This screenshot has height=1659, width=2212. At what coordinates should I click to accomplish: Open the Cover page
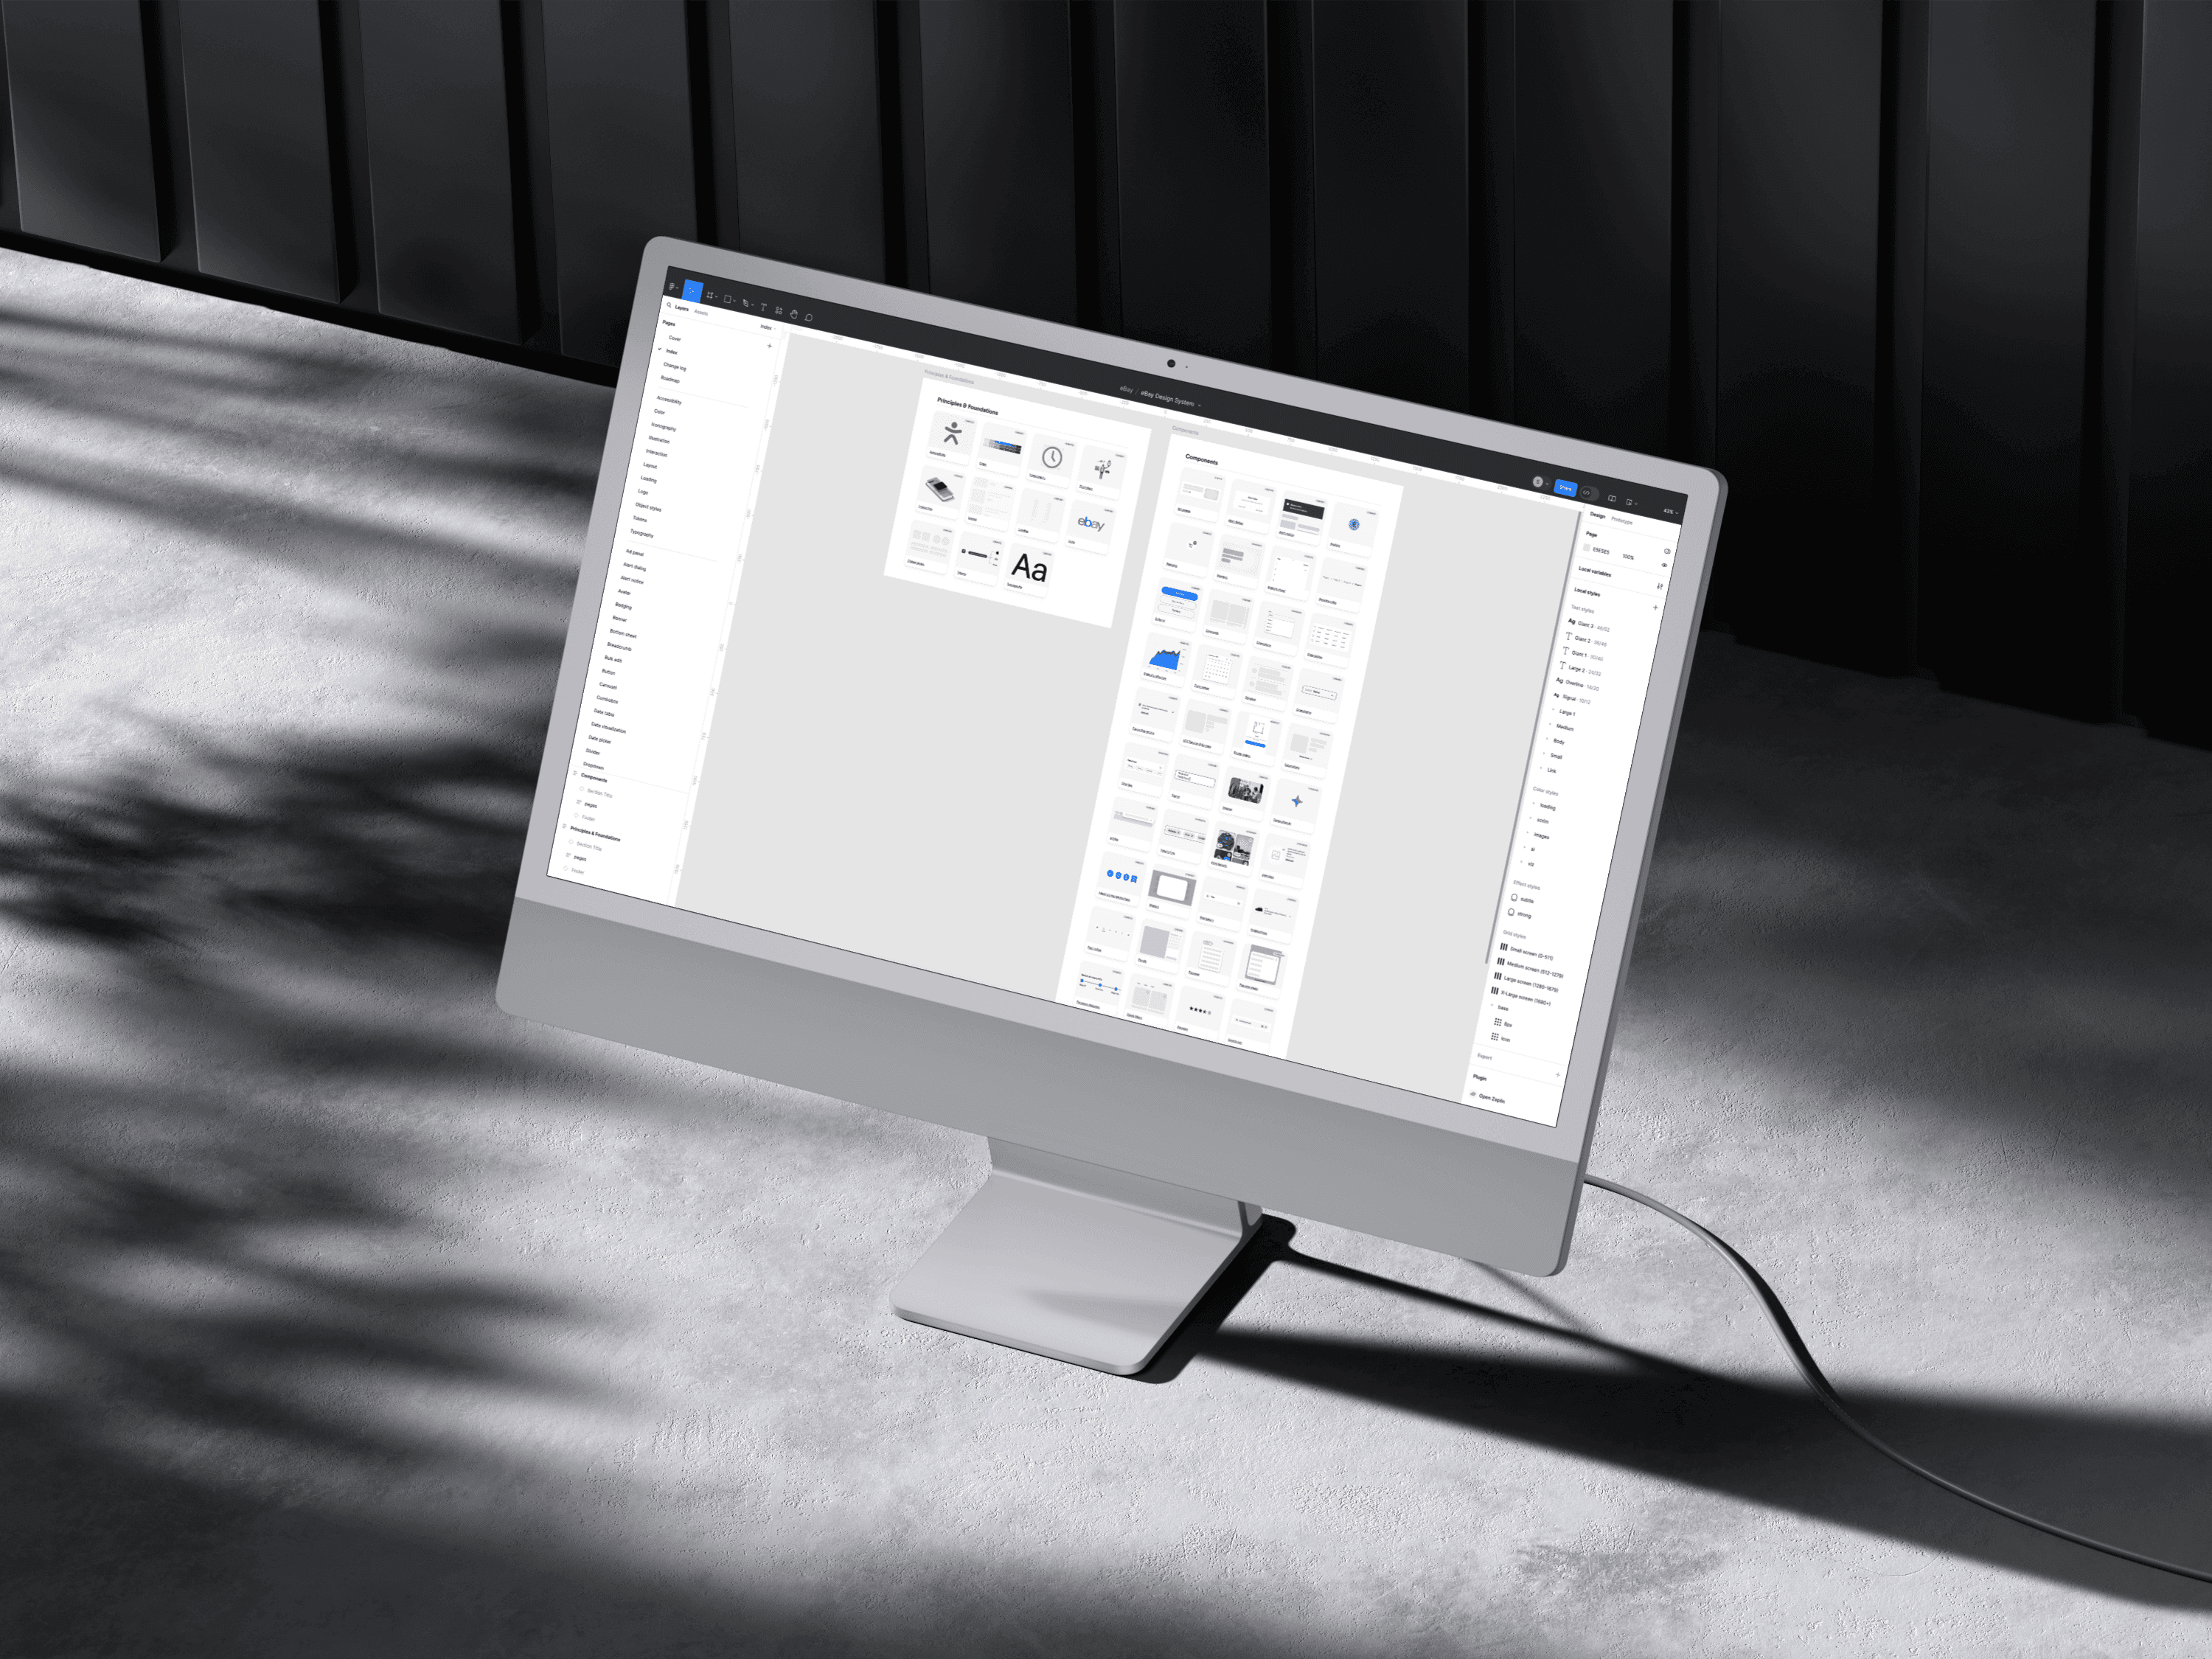[x=675, y=339]
